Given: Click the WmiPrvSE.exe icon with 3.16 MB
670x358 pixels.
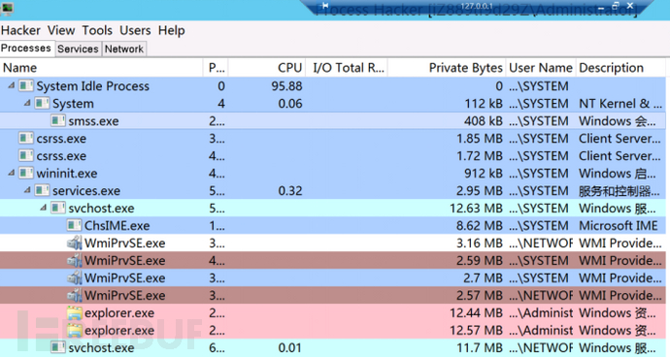Looking at the screenshot, I should coord(75,243).
